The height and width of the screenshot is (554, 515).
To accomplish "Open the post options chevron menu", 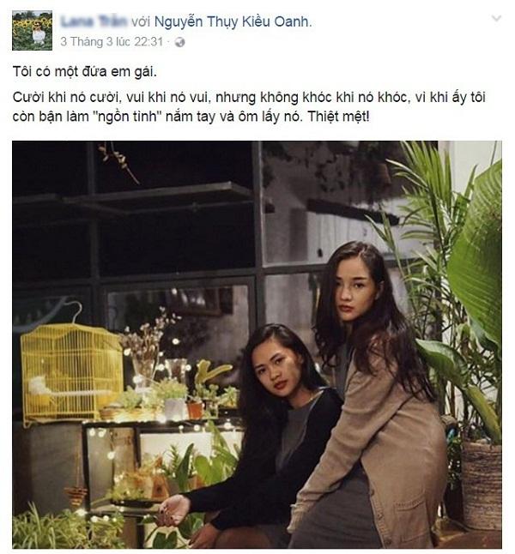I will [x=497, y=18].
